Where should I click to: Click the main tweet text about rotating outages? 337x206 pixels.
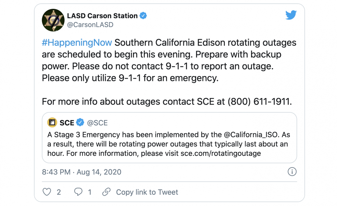tap(168, 60)
